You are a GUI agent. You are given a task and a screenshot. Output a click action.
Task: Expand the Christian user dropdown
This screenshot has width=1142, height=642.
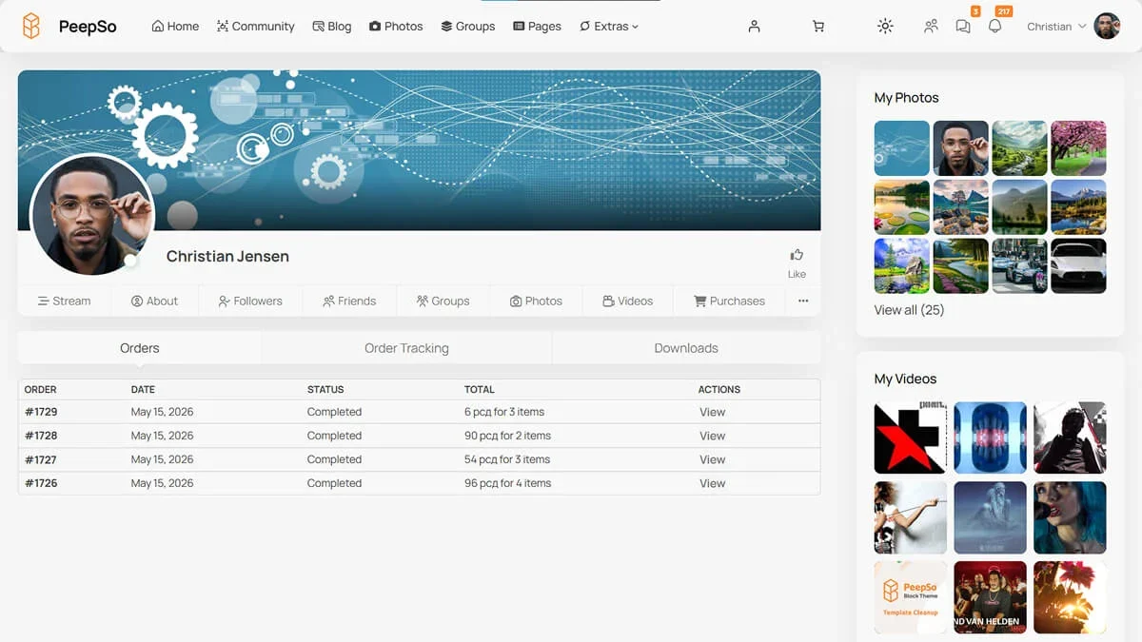1056,27
